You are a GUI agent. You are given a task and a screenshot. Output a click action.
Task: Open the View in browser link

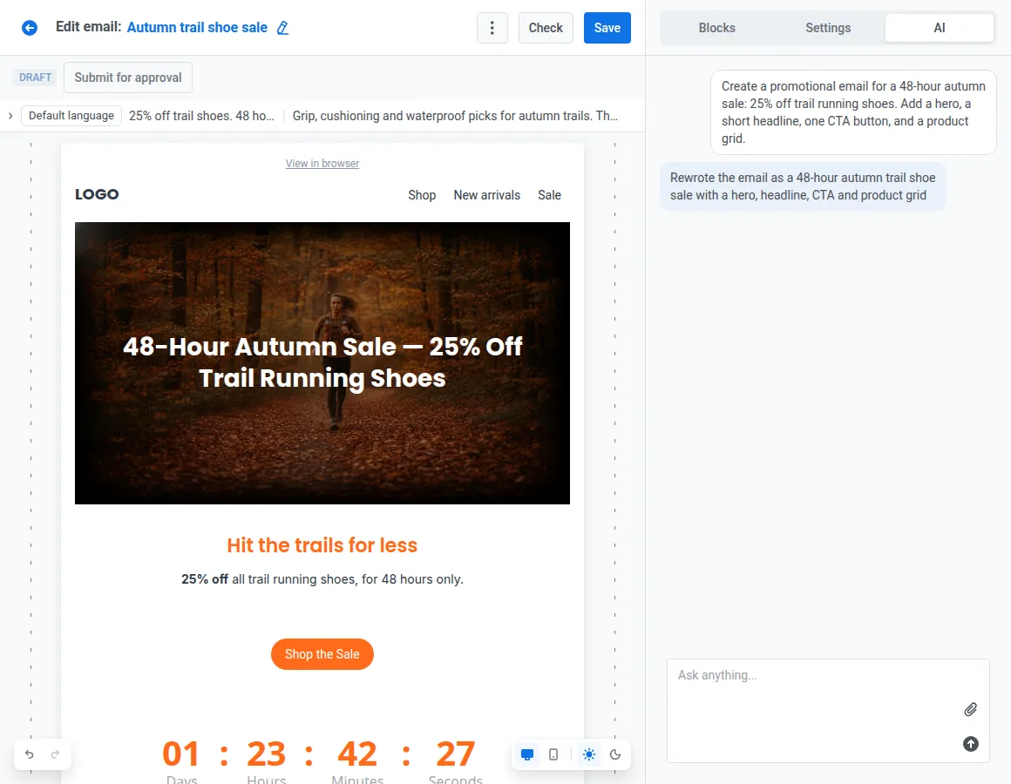click(322, 164)
